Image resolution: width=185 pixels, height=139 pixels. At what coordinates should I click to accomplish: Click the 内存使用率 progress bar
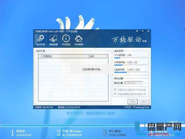131,65
